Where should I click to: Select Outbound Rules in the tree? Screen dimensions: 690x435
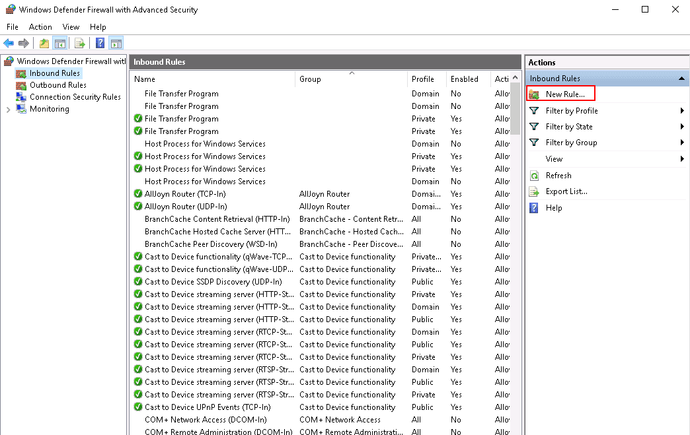57,84
